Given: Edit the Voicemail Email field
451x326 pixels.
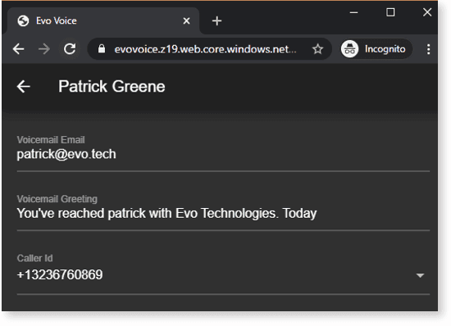Looking at the screenshot, I should point(223,154).
